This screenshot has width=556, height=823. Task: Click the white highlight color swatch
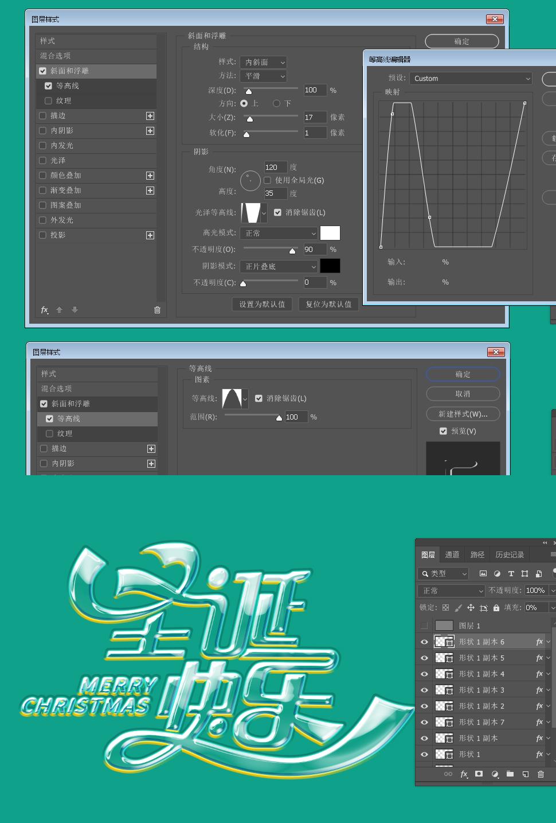pyautogui.click(x=330, y=232)
